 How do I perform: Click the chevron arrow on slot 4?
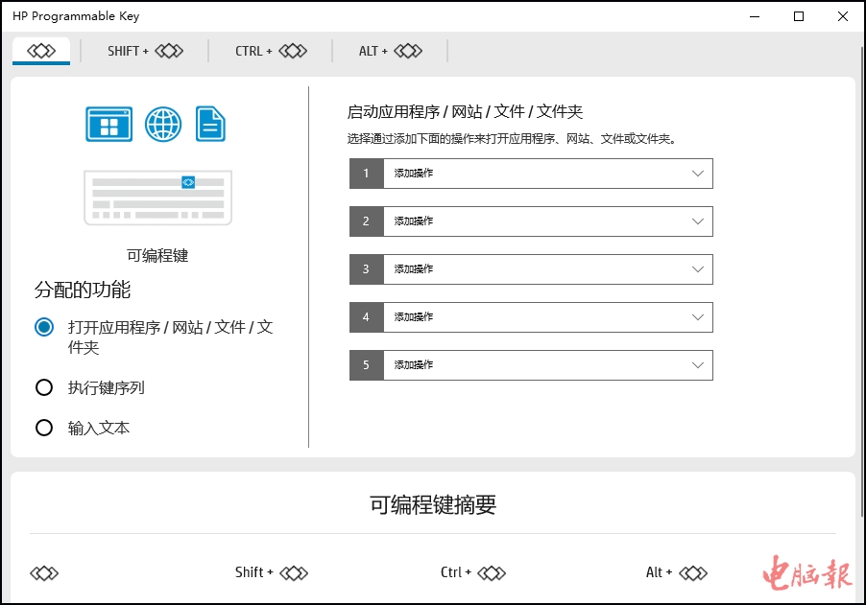(x=698, y=317)
